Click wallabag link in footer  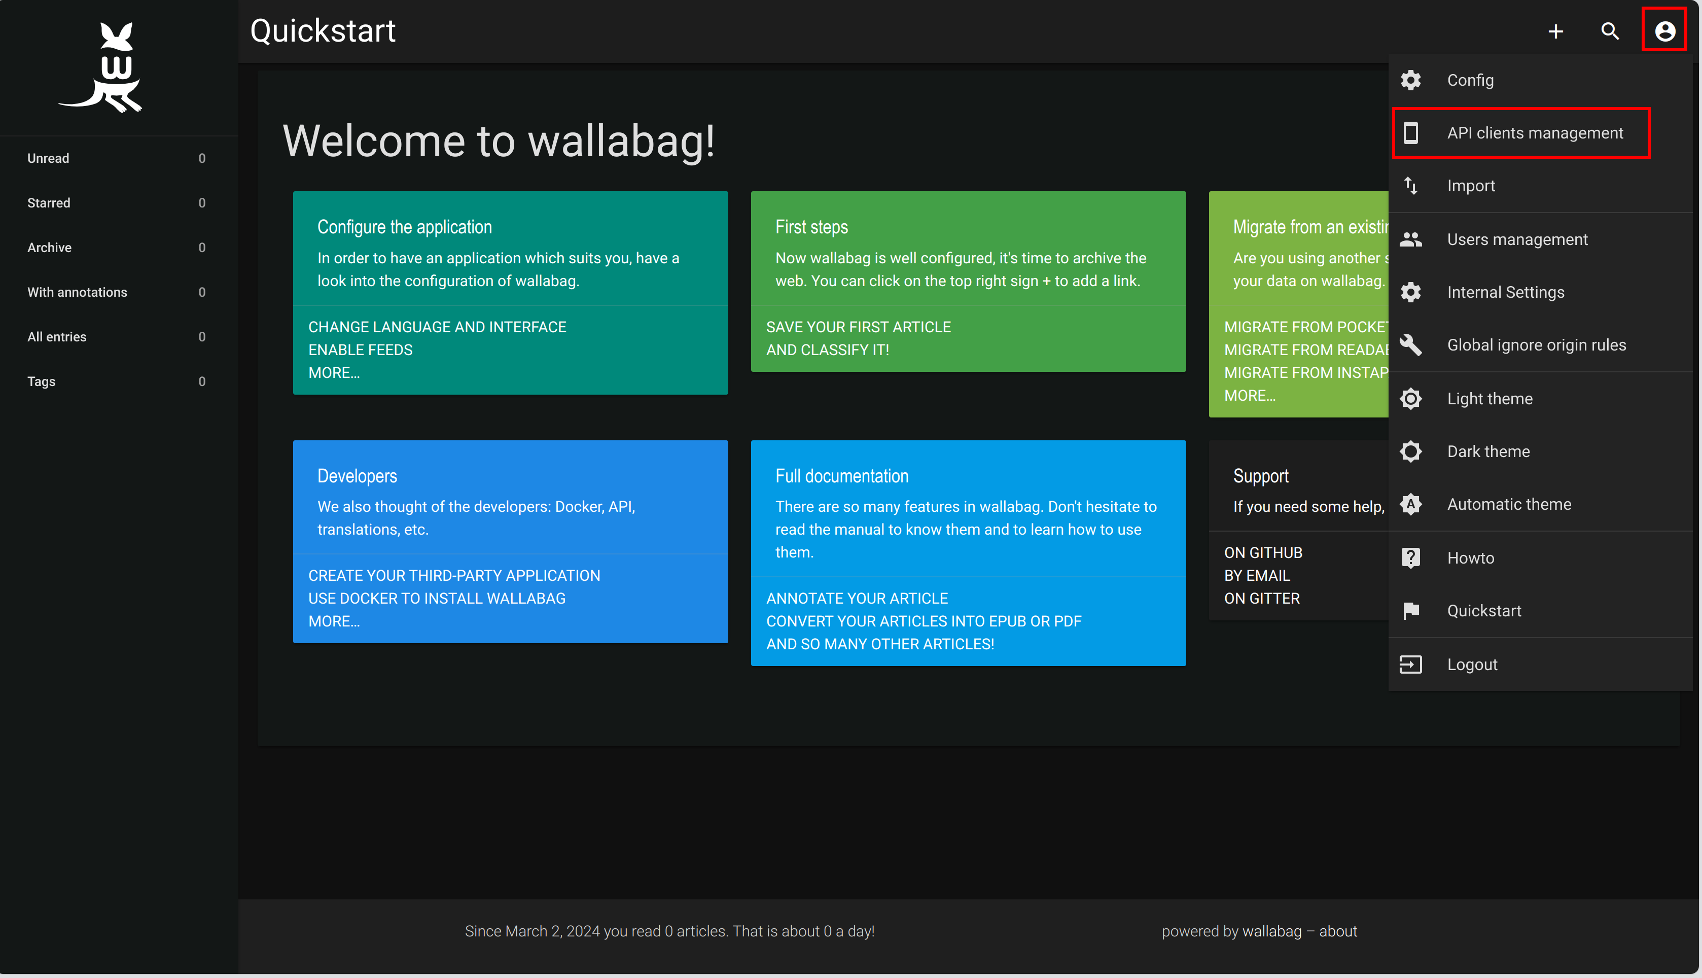click(1271, 932)
